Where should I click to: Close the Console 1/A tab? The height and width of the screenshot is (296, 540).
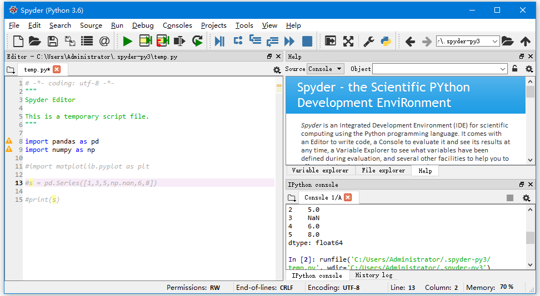pos(348,198)
